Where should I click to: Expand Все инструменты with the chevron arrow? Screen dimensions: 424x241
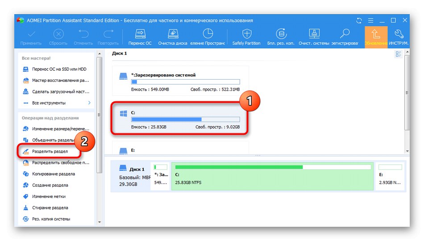coord(89,103)
